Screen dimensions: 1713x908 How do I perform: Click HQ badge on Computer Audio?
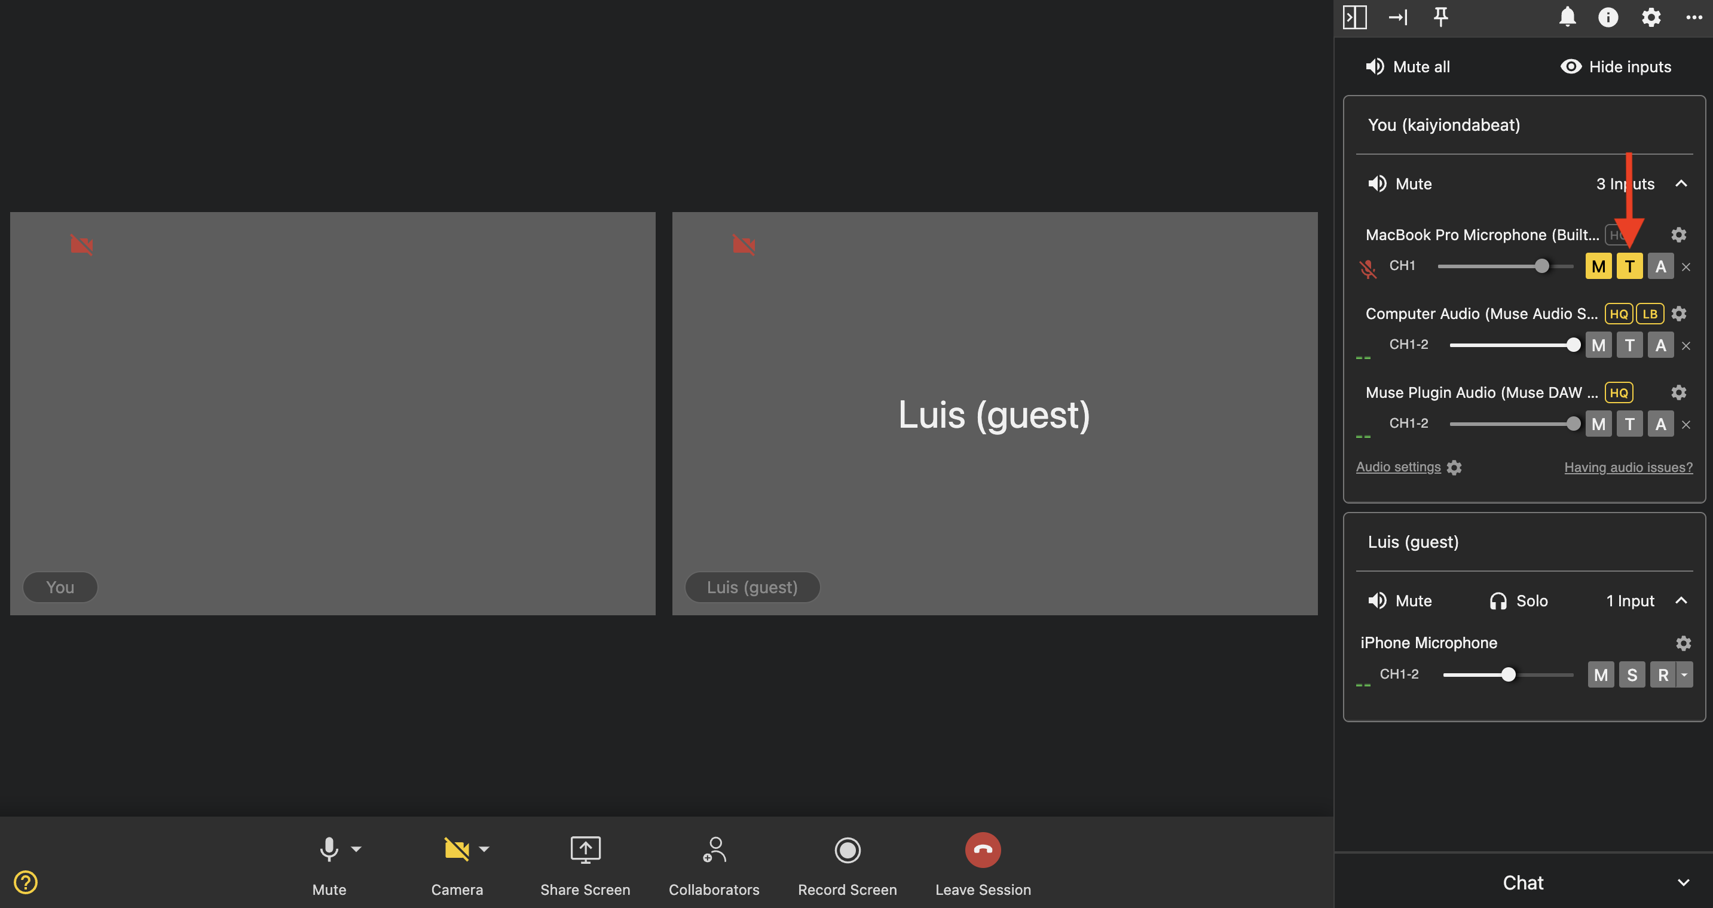tap(1618, 314)
